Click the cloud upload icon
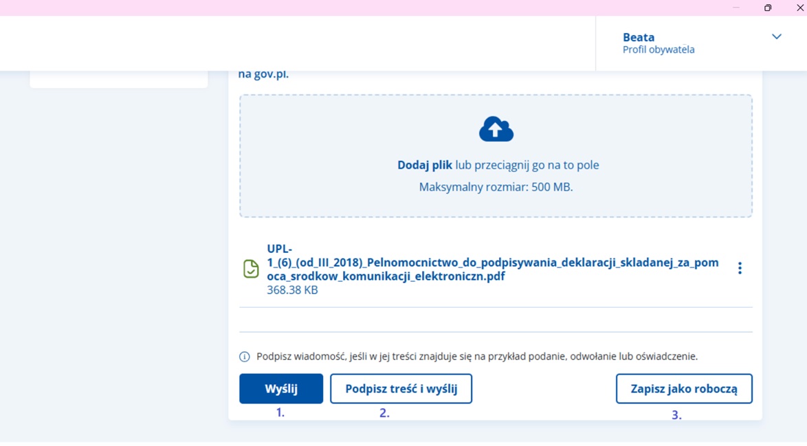The width and height of the screenshot is (807, 446). coord(496,129)
